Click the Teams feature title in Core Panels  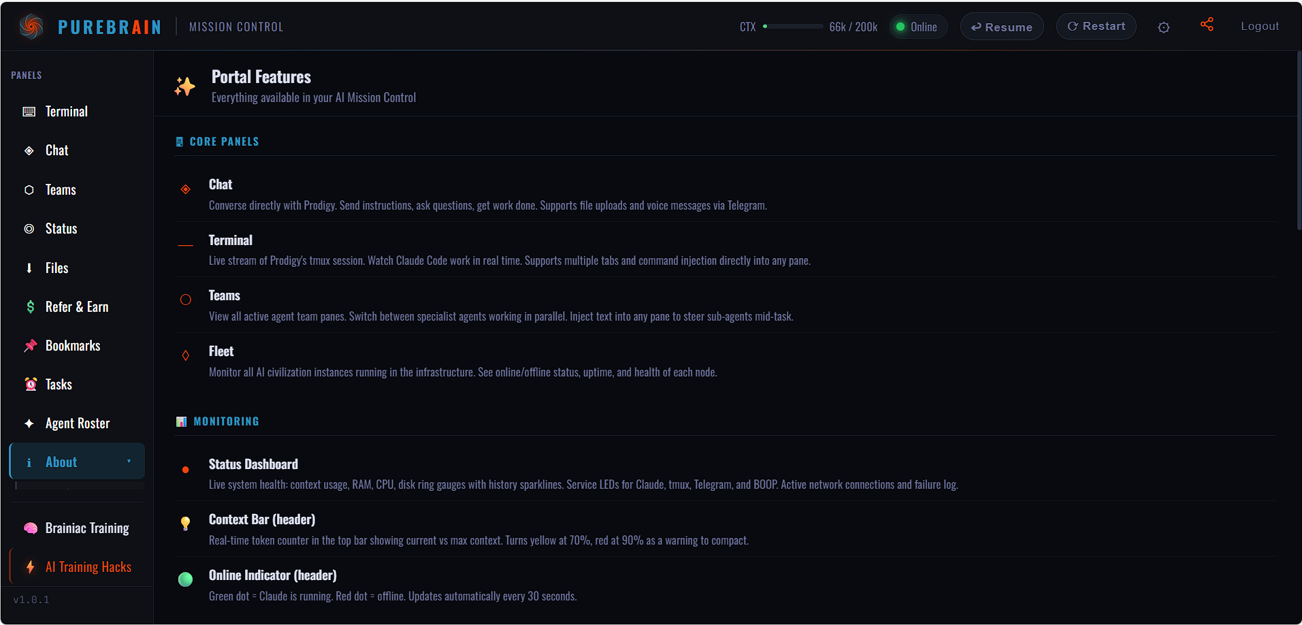click(225, 295)
